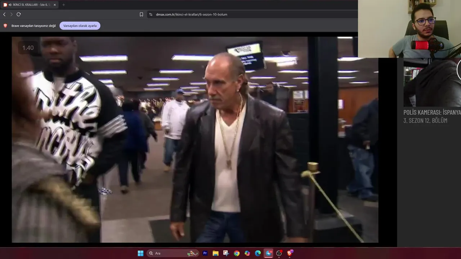
Task: Click the Brave shield logo in notification bar
Action: pos(5,26)
